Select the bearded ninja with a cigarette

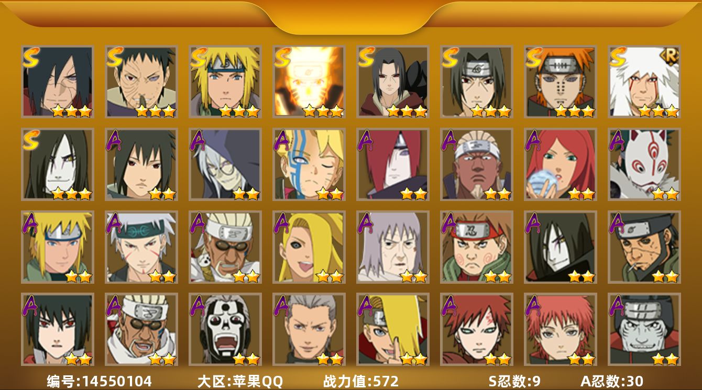pos(644,247)
